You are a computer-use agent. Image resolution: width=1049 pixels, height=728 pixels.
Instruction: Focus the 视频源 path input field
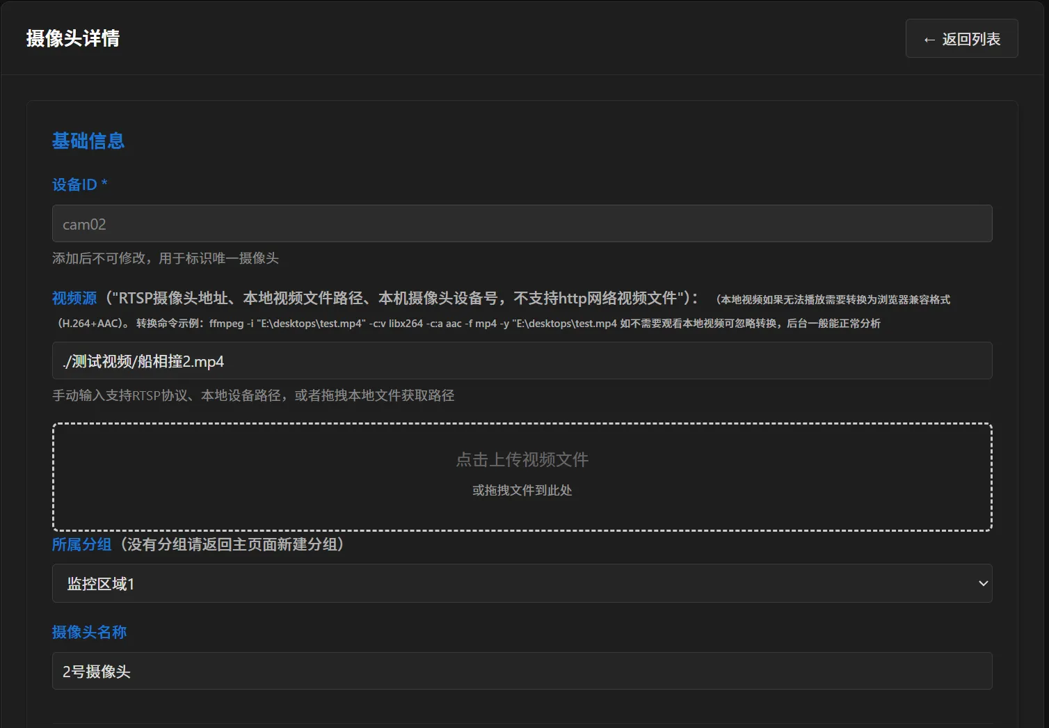point(522,361)
